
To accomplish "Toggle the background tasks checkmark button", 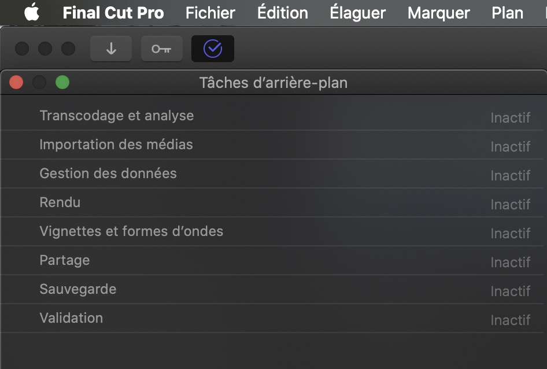I will (212, 49).
